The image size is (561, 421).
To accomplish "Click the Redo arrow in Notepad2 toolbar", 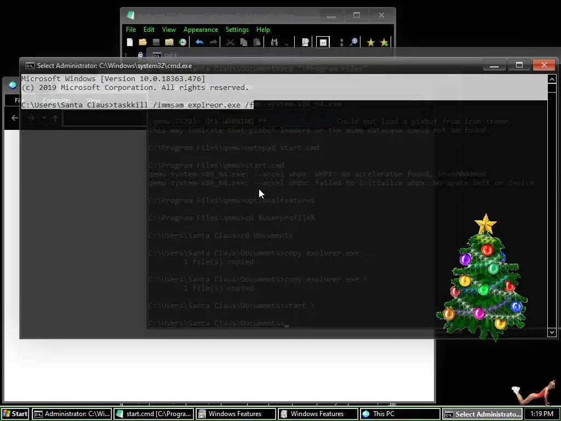I will point(213,42).
